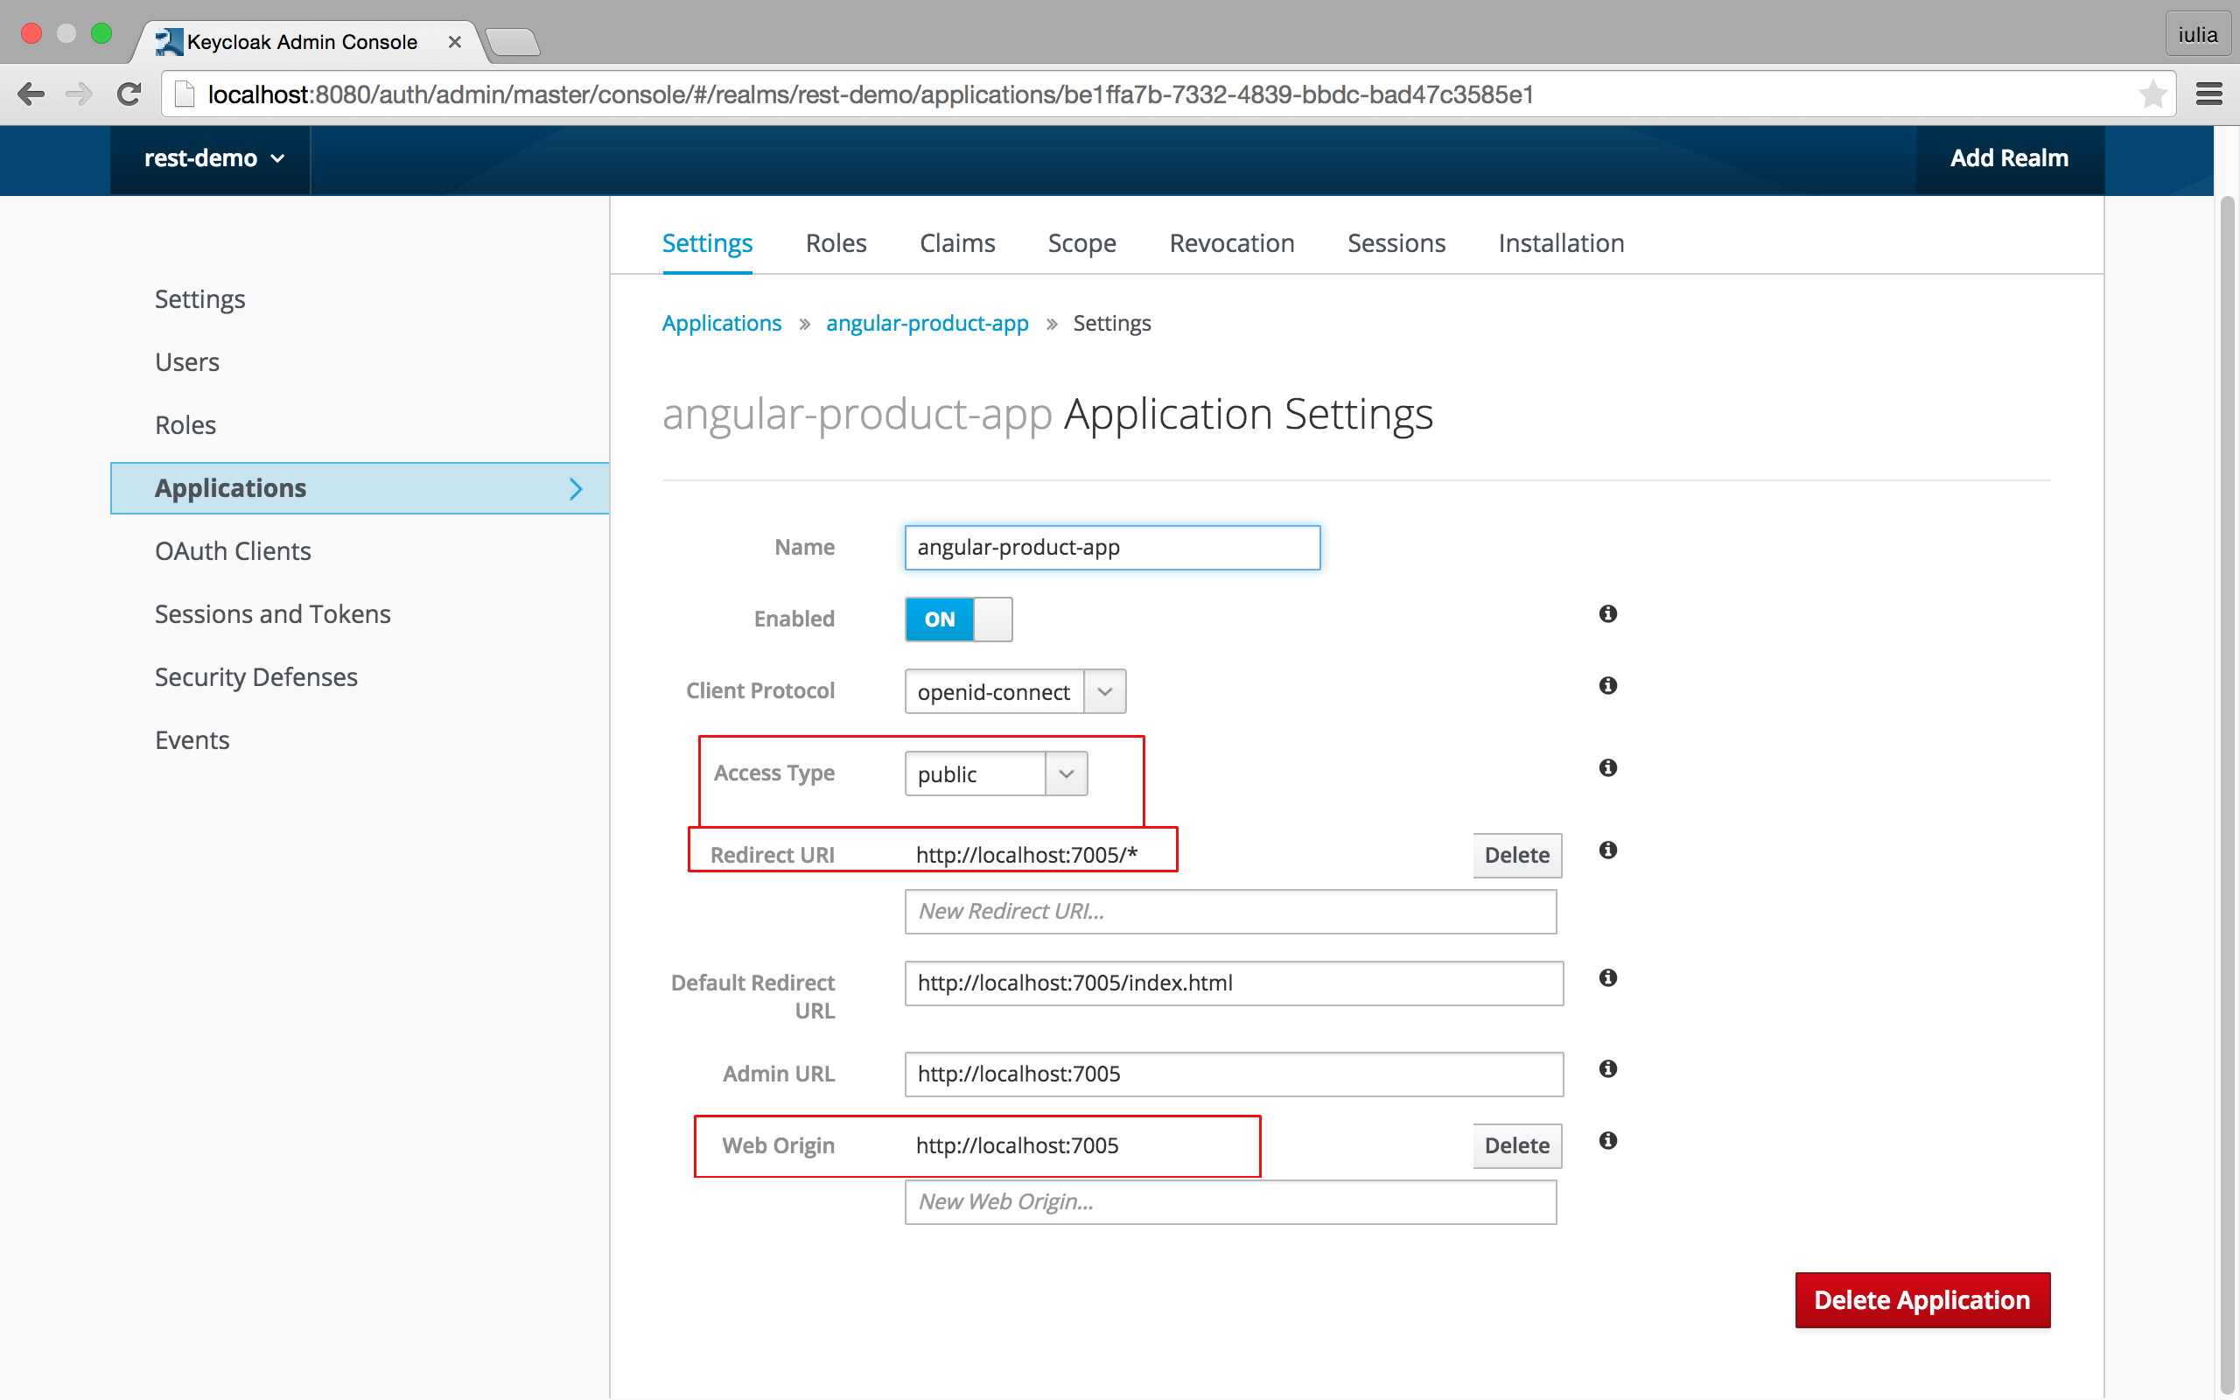Expand the Client Protocol dropdown

(x=1104, y=692)
